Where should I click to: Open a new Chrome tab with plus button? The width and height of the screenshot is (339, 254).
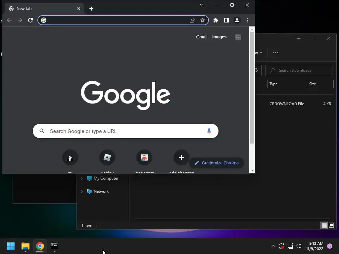tap(91, 9)
